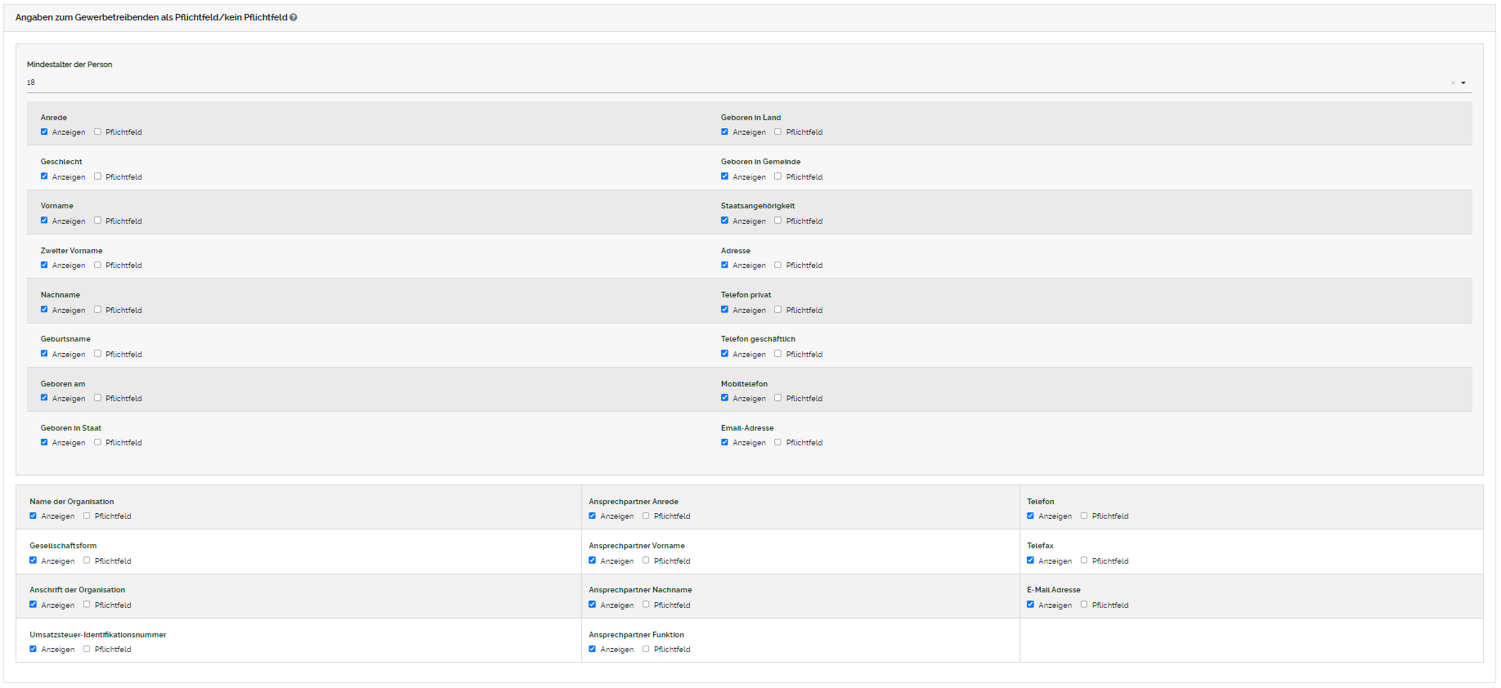Viewport: 1501px width, 688px height.
Task: Click the Mindestalter der Person field showing 18
Action: pyautogui.click(x=736, y=83)
